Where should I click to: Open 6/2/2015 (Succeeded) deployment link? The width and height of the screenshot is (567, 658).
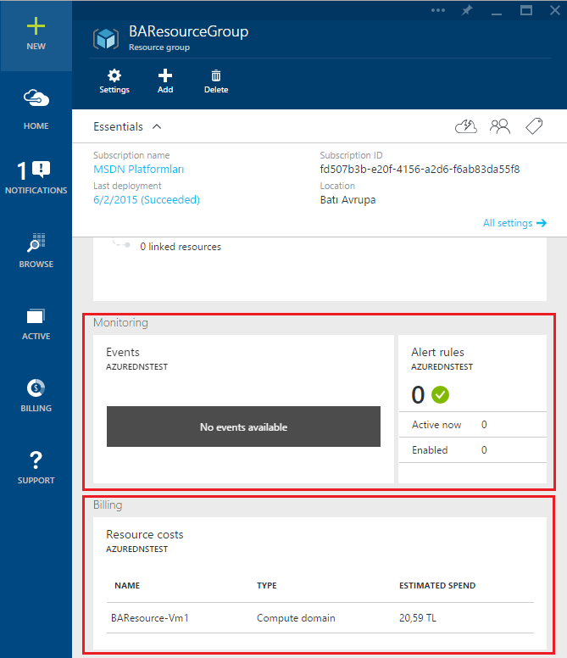pyautogui.click(x=147, y=200)
